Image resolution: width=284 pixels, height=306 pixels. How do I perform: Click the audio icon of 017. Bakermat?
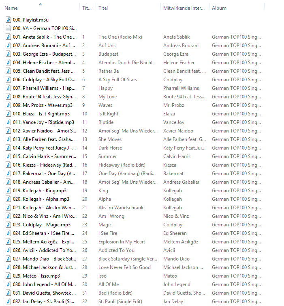8,174
